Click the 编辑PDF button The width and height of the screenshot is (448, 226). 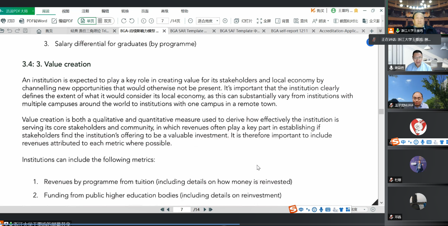[x=62, y=21]
